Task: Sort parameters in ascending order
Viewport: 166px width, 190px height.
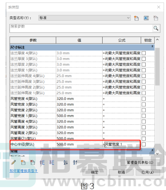Action: [x=66, y=162]
